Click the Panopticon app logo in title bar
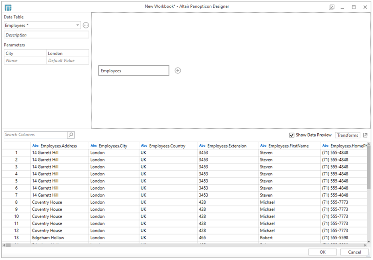The width and height of the screenshot is (373, 260). (x=8, y=7)
